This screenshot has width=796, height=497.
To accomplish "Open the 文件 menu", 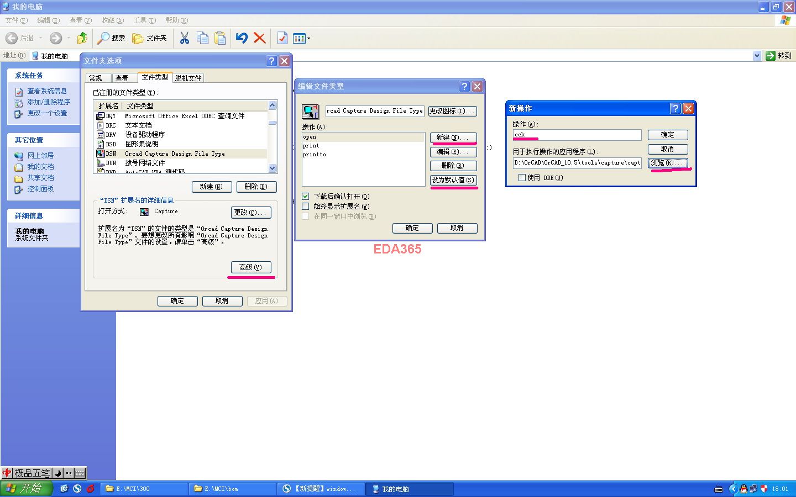I will 16,20.
